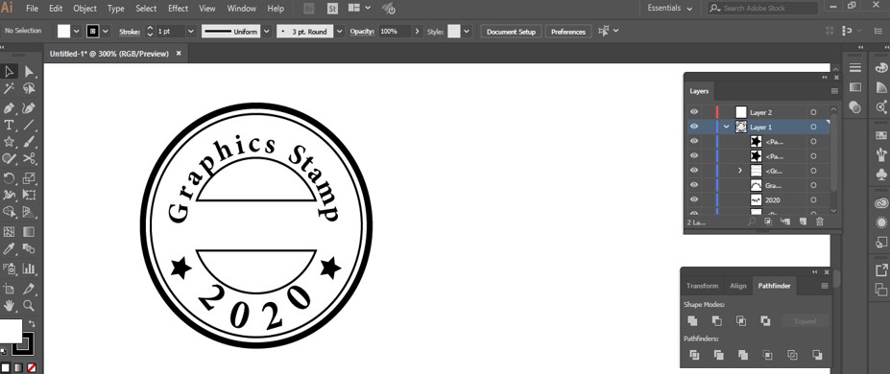Open the Object menu
Viewport: 890px width, 374px height.
(x=85, y=9)
